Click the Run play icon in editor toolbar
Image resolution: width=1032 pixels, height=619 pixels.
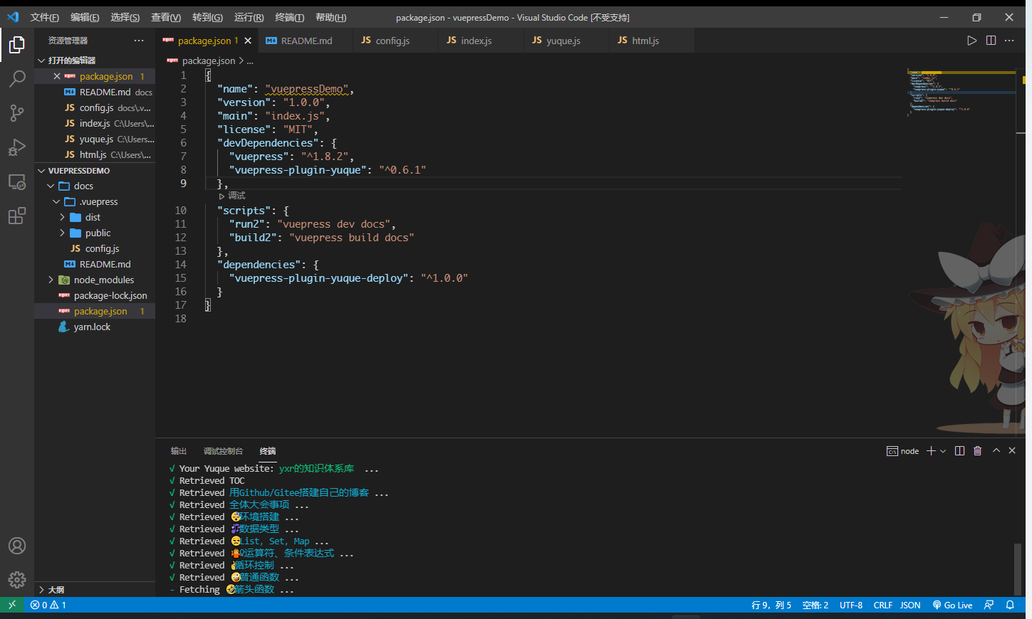pos(971,41)
